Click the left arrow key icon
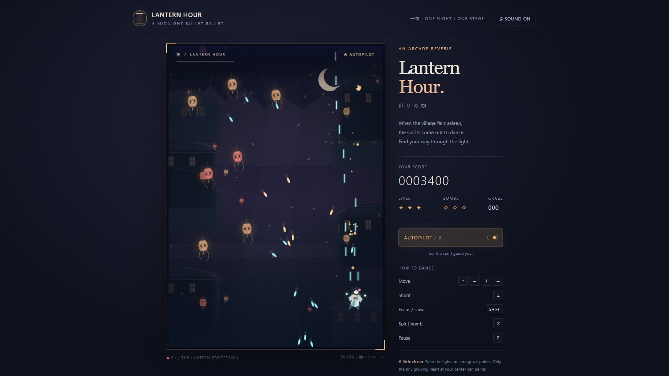This screenshot has width=669, height=376. click(475, 281)
